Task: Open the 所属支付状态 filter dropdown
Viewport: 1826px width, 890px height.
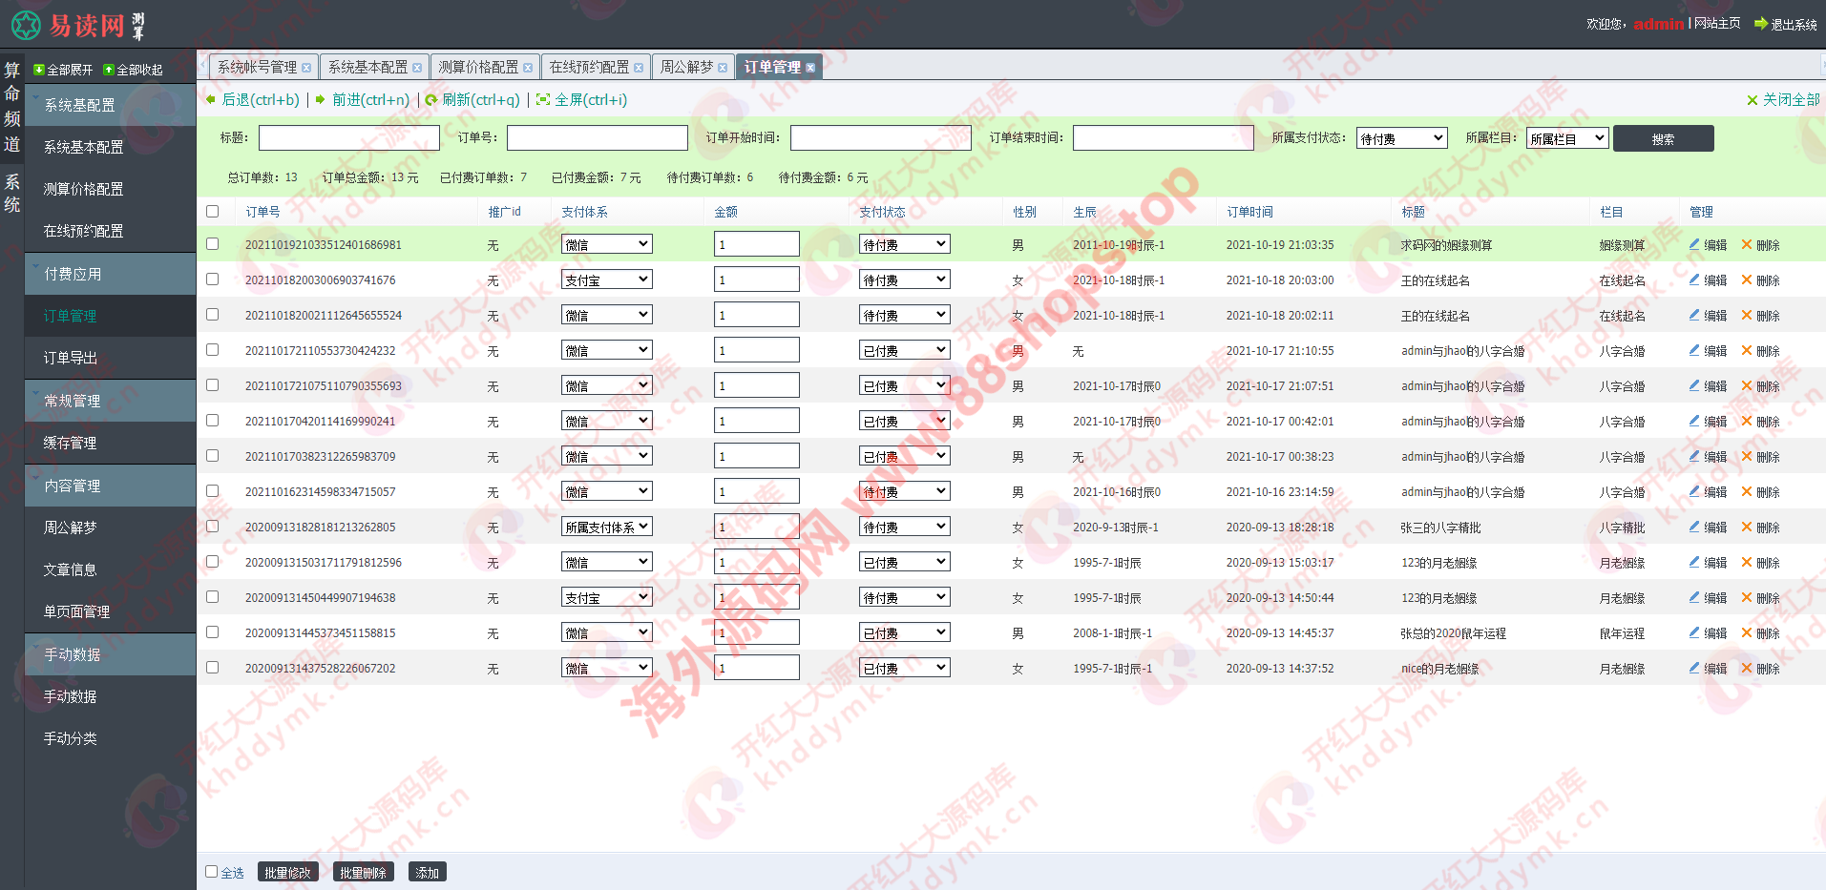Action: click(1401, 138)
